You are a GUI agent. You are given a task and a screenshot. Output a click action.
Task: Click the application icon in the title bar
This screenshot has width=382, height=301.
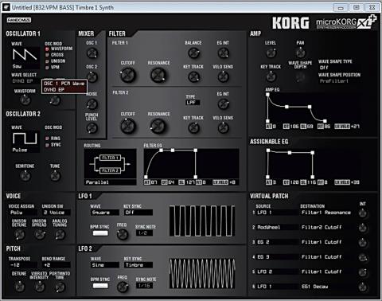(6, 7)
